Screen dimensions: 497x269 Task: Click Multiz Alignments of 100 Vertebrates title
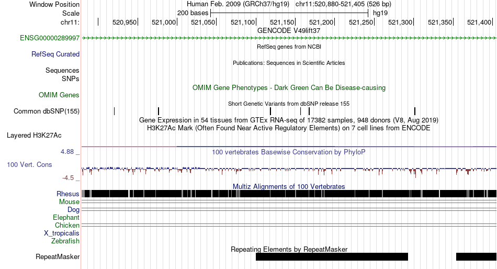pos(289,186)
